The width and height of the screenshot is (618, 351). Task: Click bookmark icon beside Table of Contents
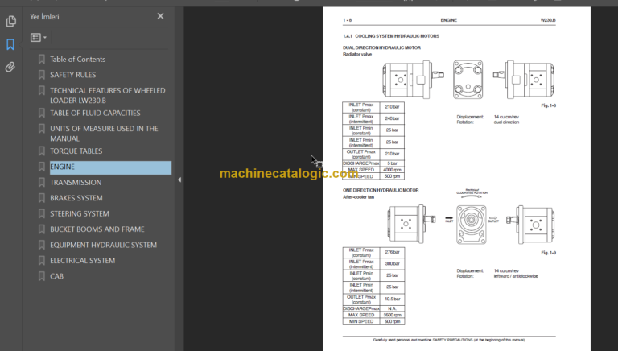41,59
